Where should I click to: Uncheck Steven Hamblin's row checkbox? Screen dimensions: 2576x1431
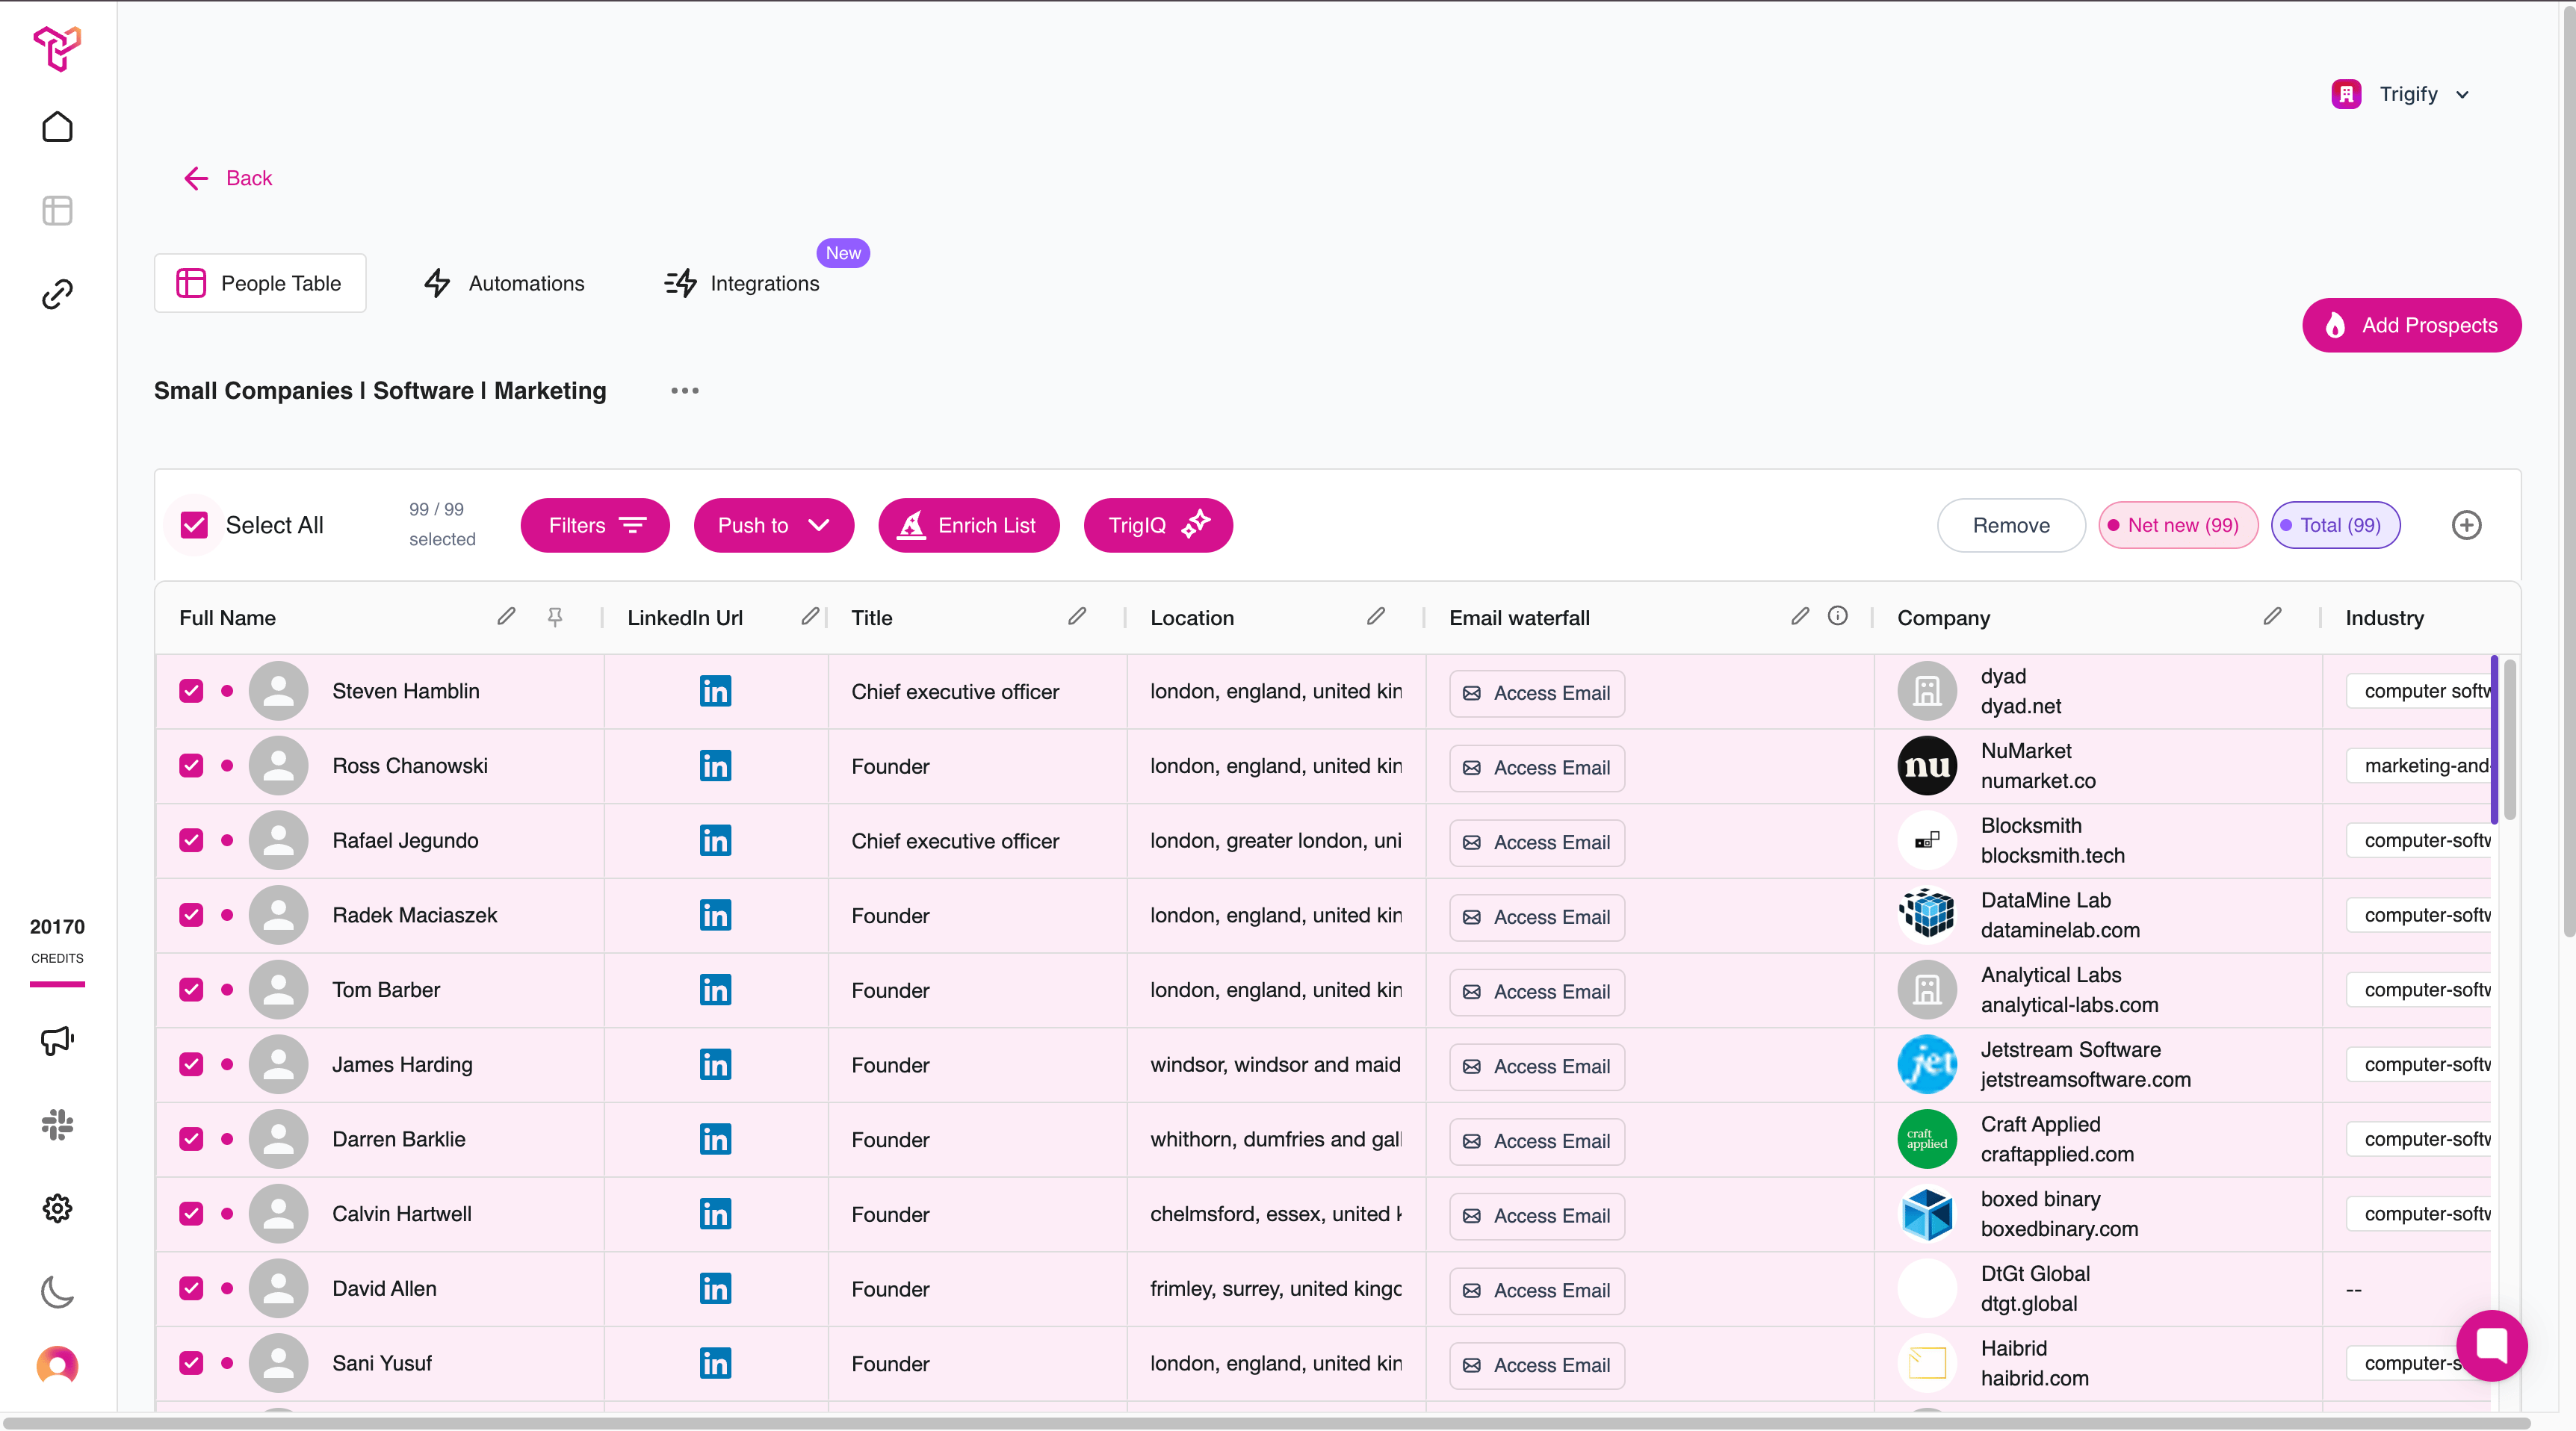pos(191,691)
